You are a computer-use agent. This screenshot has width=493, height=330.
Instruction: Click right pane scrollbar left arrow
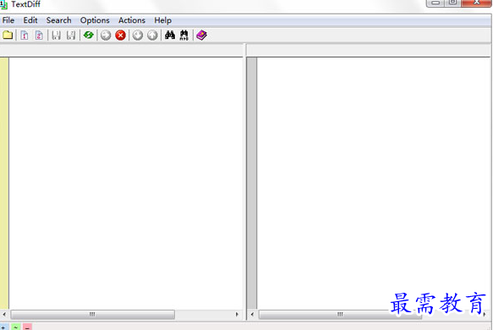point(252,314)
